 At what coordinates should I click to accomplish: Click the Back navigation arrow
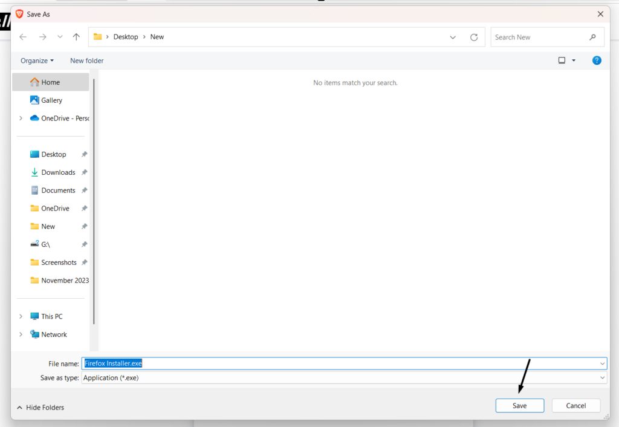[23, 37]
